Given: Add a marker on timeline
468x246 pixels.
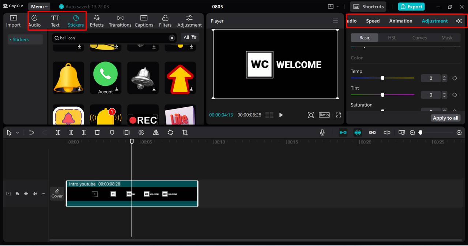Looking at the screenshot, I should pyautogui.click(x=112, y=132).
